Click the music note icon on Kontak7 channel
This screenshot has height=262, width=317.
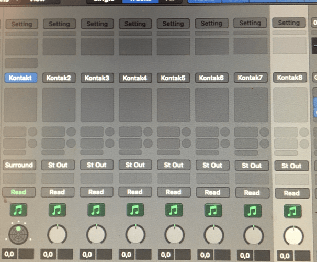pos(253,211)
